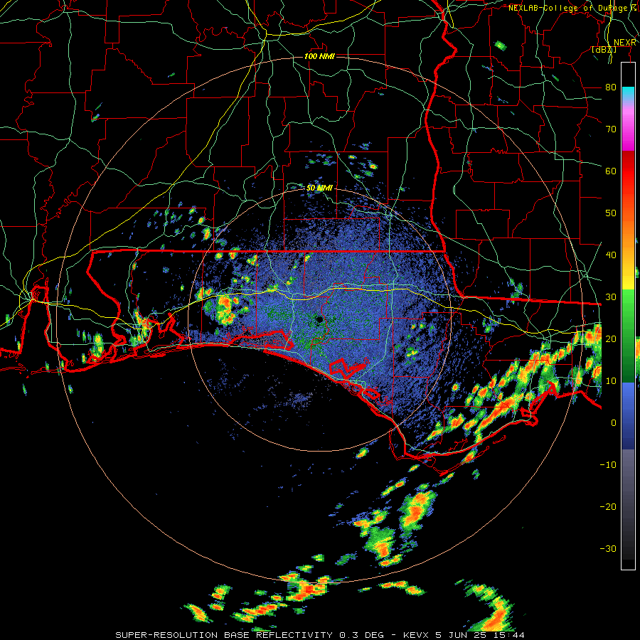The image size is (640, 640).
Task: Click the 50 NMI range ring label
Action: (319, 188)
